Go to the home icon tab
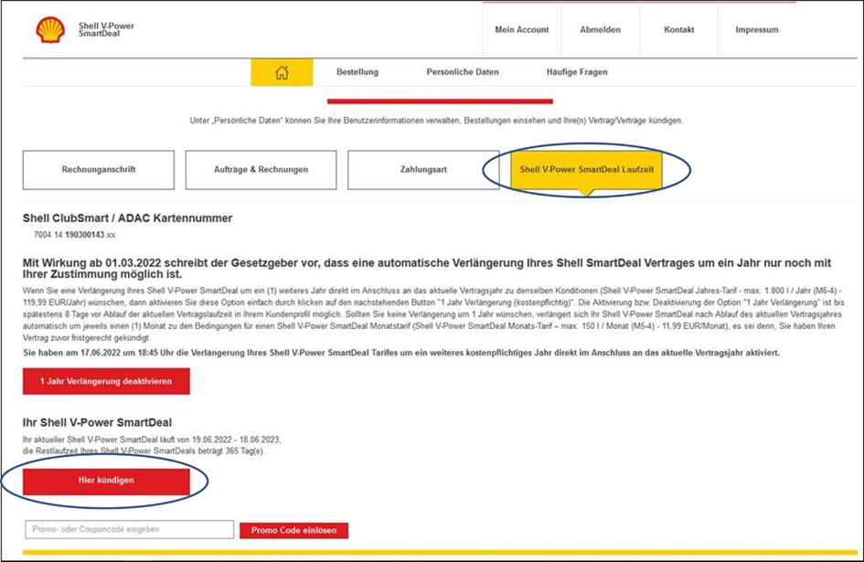Viewport: 864px width, 562px height. click(x=282, y=72)
